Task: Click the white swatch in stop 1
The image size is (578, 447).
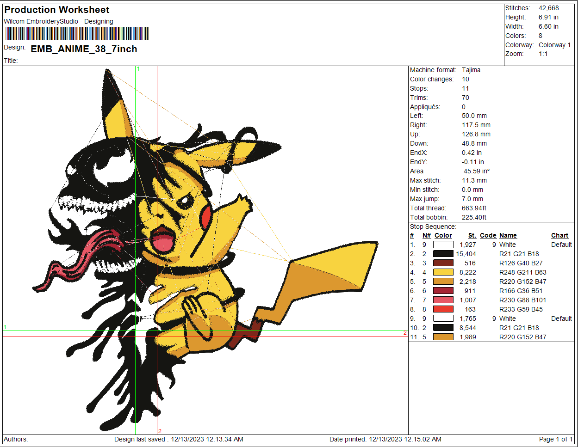Action: click(x=443, y=245)
